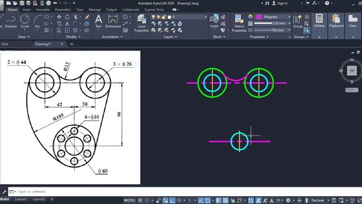This screenshot has width=362, height=204.
Task: Switch to the Manage ribbon tab
Action: pos(94,10)
